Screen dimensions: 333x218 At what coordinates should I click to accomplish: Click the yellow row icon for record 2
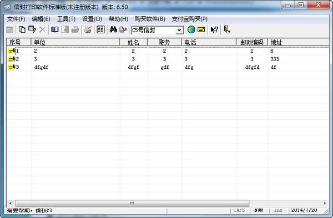click(x=12, y=59)
